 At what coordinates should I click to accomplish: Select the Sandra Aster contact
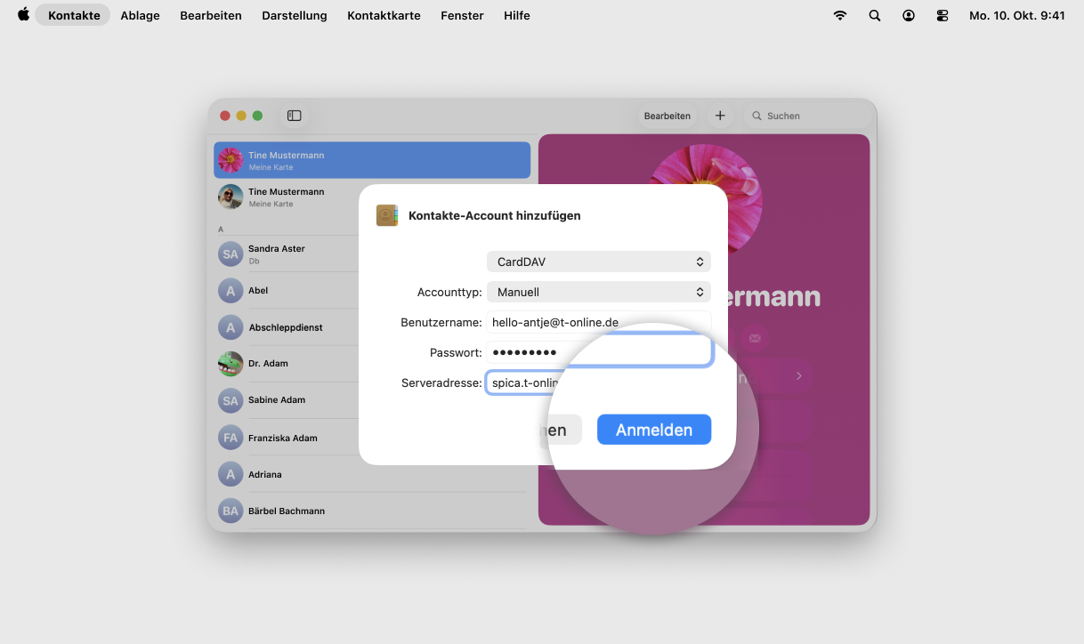point(277,254)
